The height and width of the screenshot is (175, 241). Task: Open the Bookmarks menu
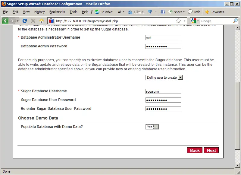click(57, 12)
